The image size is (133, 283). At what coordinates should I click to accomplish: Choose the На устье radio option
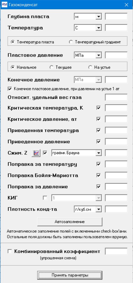[x=90, y=67]
